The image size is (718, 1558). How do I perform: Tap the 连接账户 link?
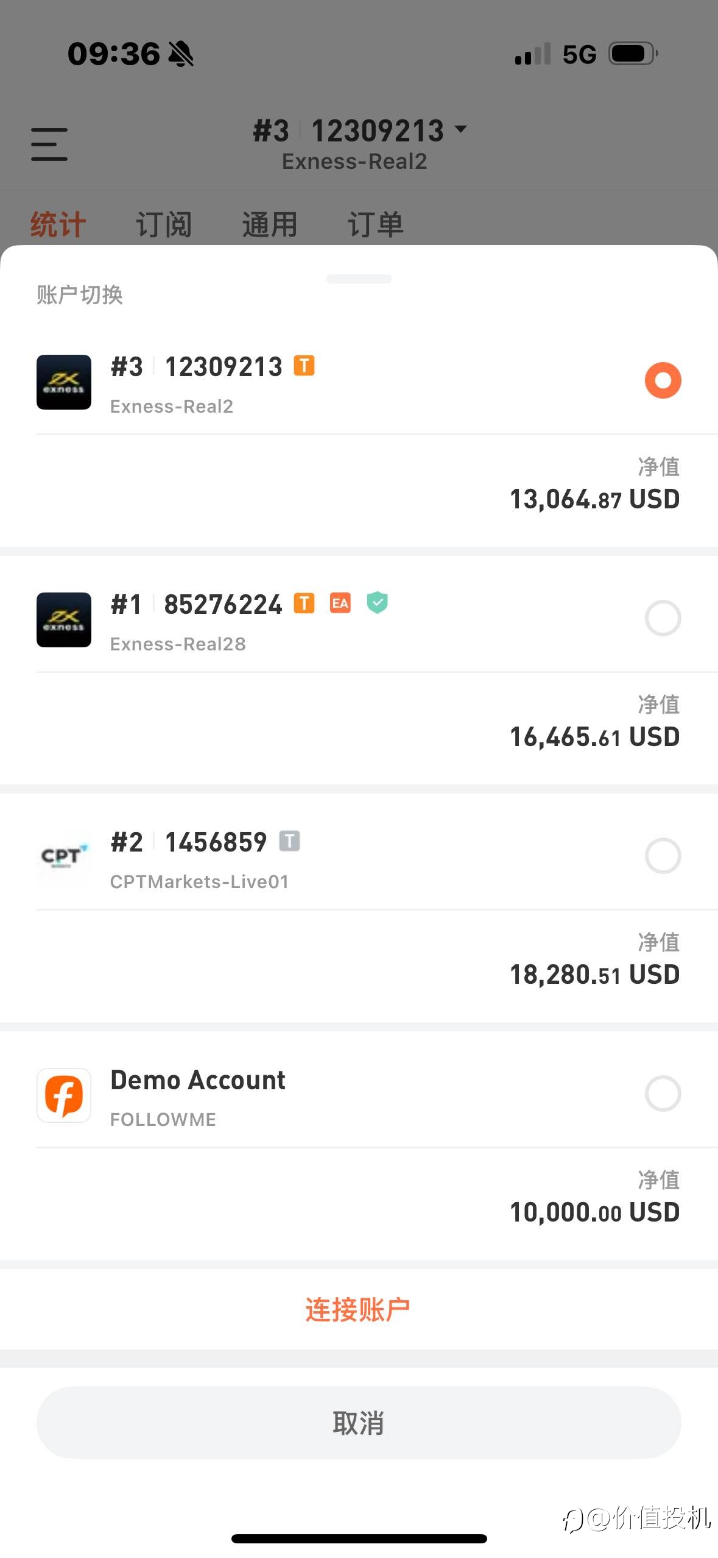tap(358, 1309)
